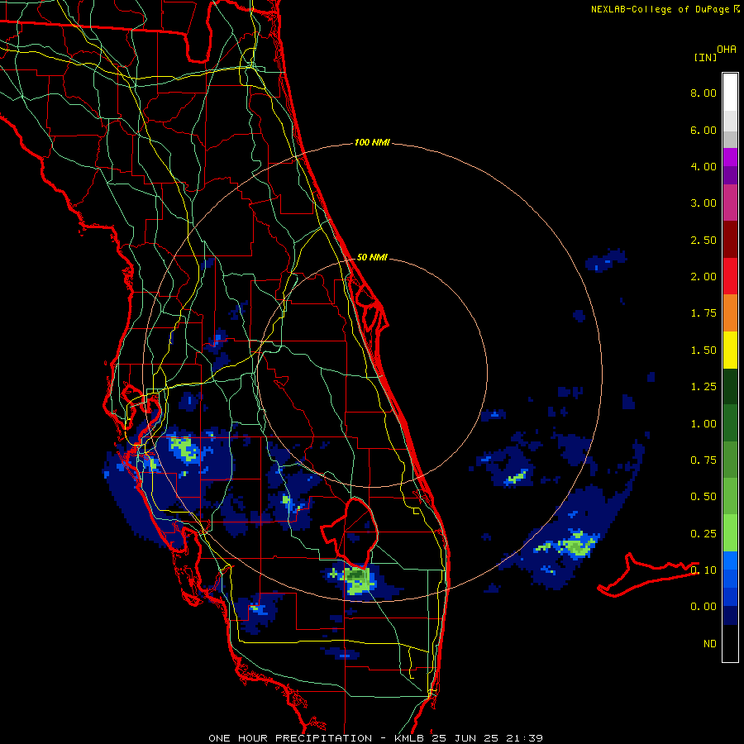Click the '6.00' legend value
The image size is (744, 744).
(703, 130)
